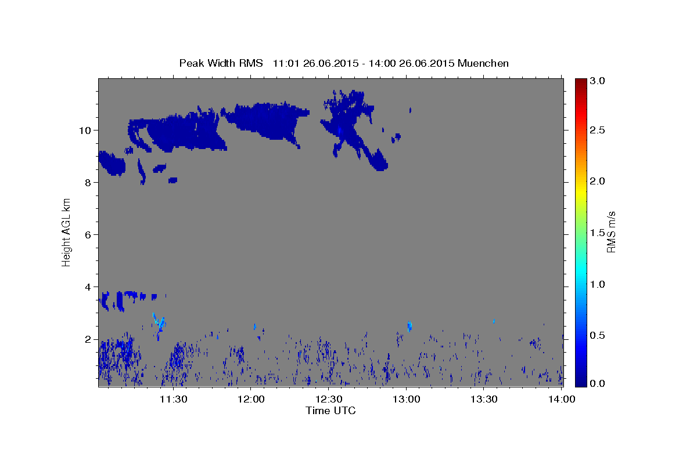The image size is (697, 464).
Task: Click the 'Height AGL km' axis label
Action: [66, 232]
